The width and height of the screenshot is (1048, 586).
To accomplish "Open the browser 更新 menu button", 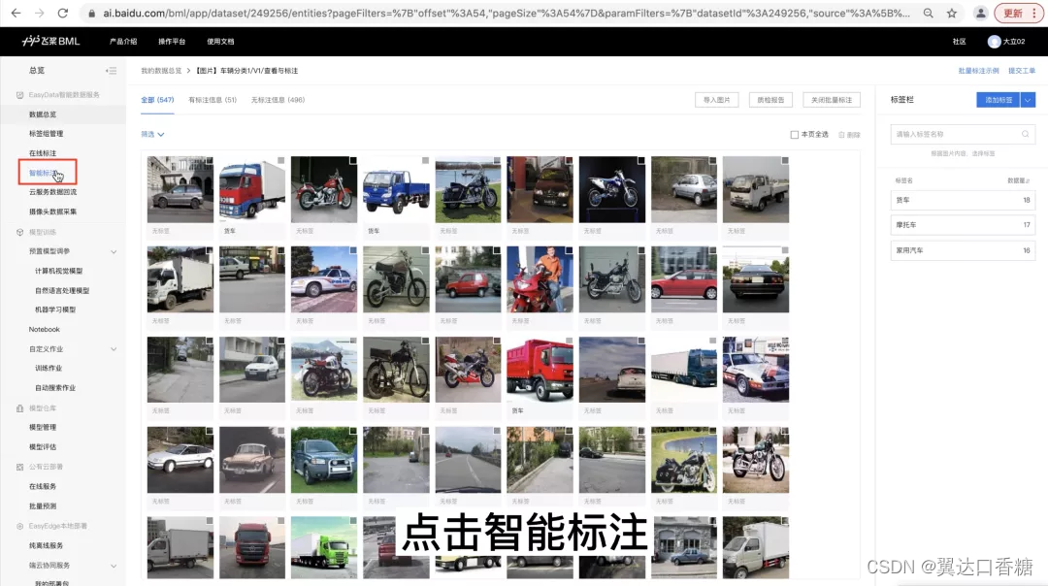I will (x=1018, y=13).
